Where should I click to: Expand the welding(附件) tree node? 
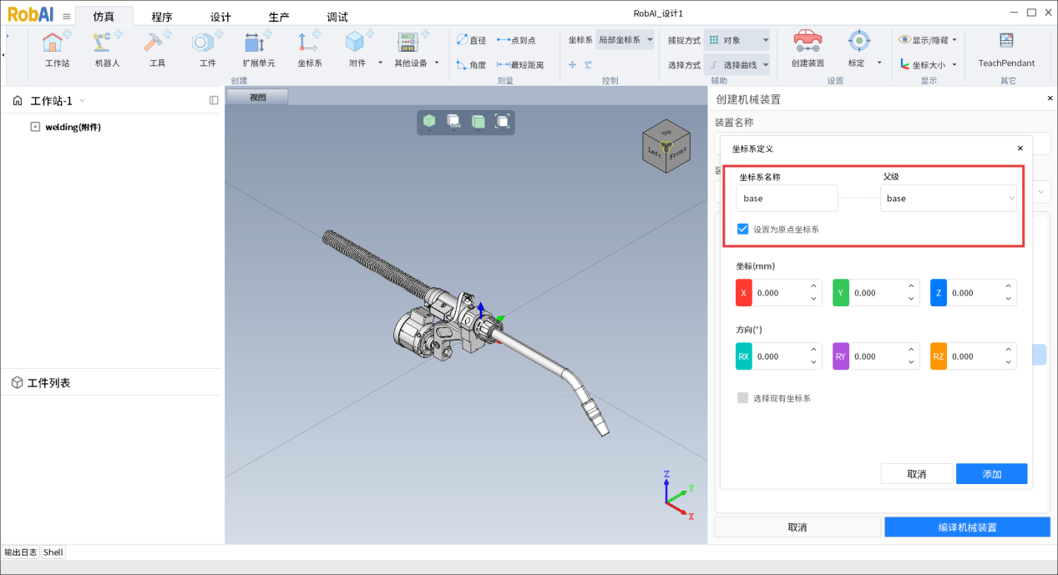[x=35, y=127]
